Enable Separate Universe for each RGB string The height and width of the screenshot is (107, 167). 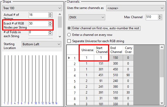[69, 41]
